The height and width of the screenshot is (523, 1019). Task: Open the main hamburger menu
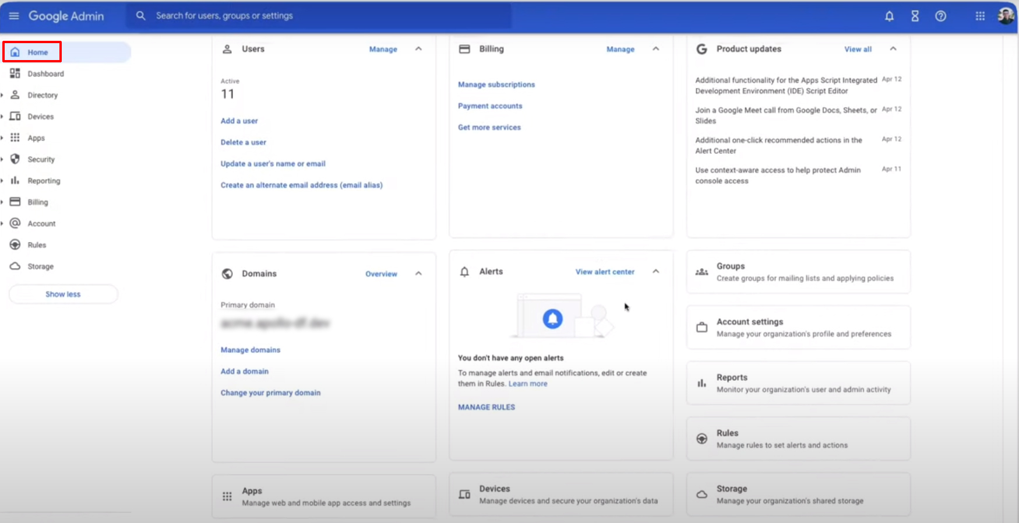(x=14, y=16)
